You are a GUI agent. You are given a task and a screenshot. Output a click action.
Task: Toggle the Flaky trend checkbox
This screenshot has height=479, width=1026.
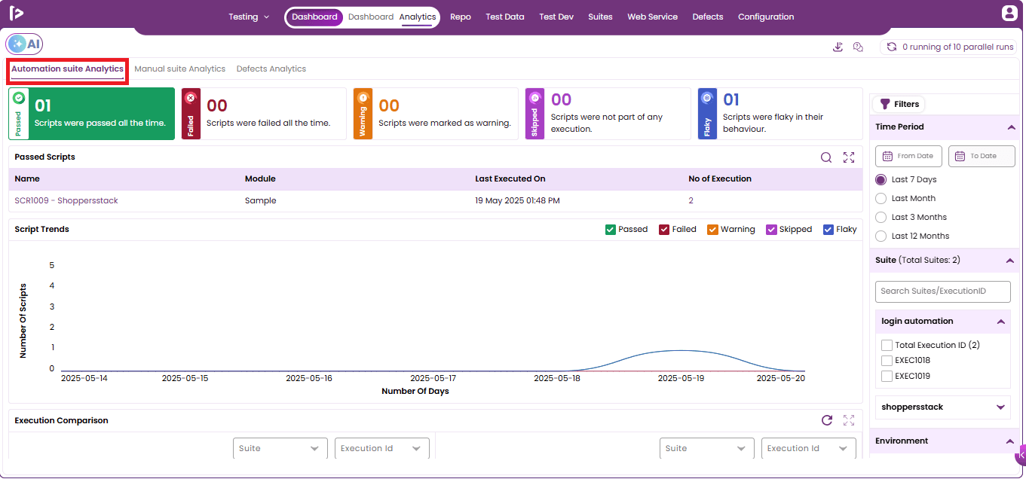point(828,230)
